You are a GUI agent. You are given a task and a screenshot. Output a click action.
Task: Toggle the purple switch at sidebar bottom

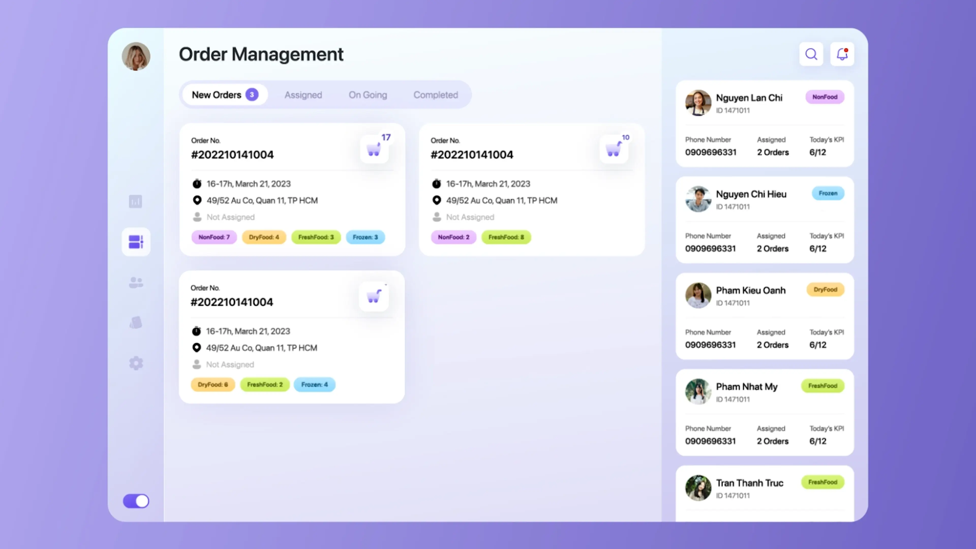pyautogui.click(x=136, y=501)
